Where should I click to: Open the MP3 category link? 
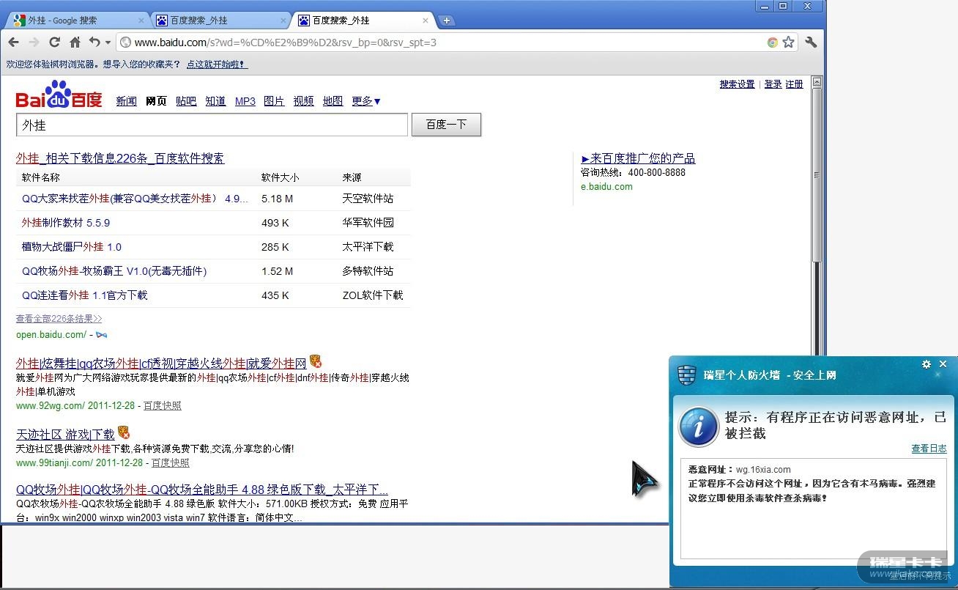click(245, 101)
